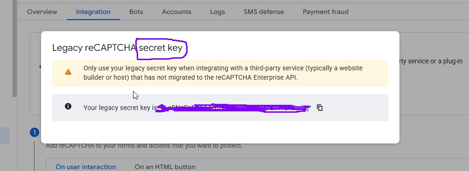
Task: Click the info circle icon beside secret key
Action: pyautogui.click(x=68, y=106)
